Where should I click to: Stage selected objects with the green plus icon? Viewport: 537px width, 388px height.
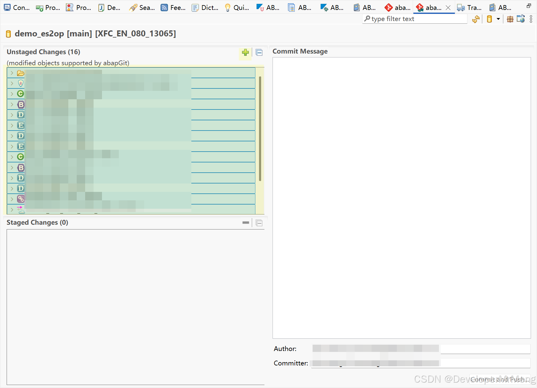pos(245,53)
